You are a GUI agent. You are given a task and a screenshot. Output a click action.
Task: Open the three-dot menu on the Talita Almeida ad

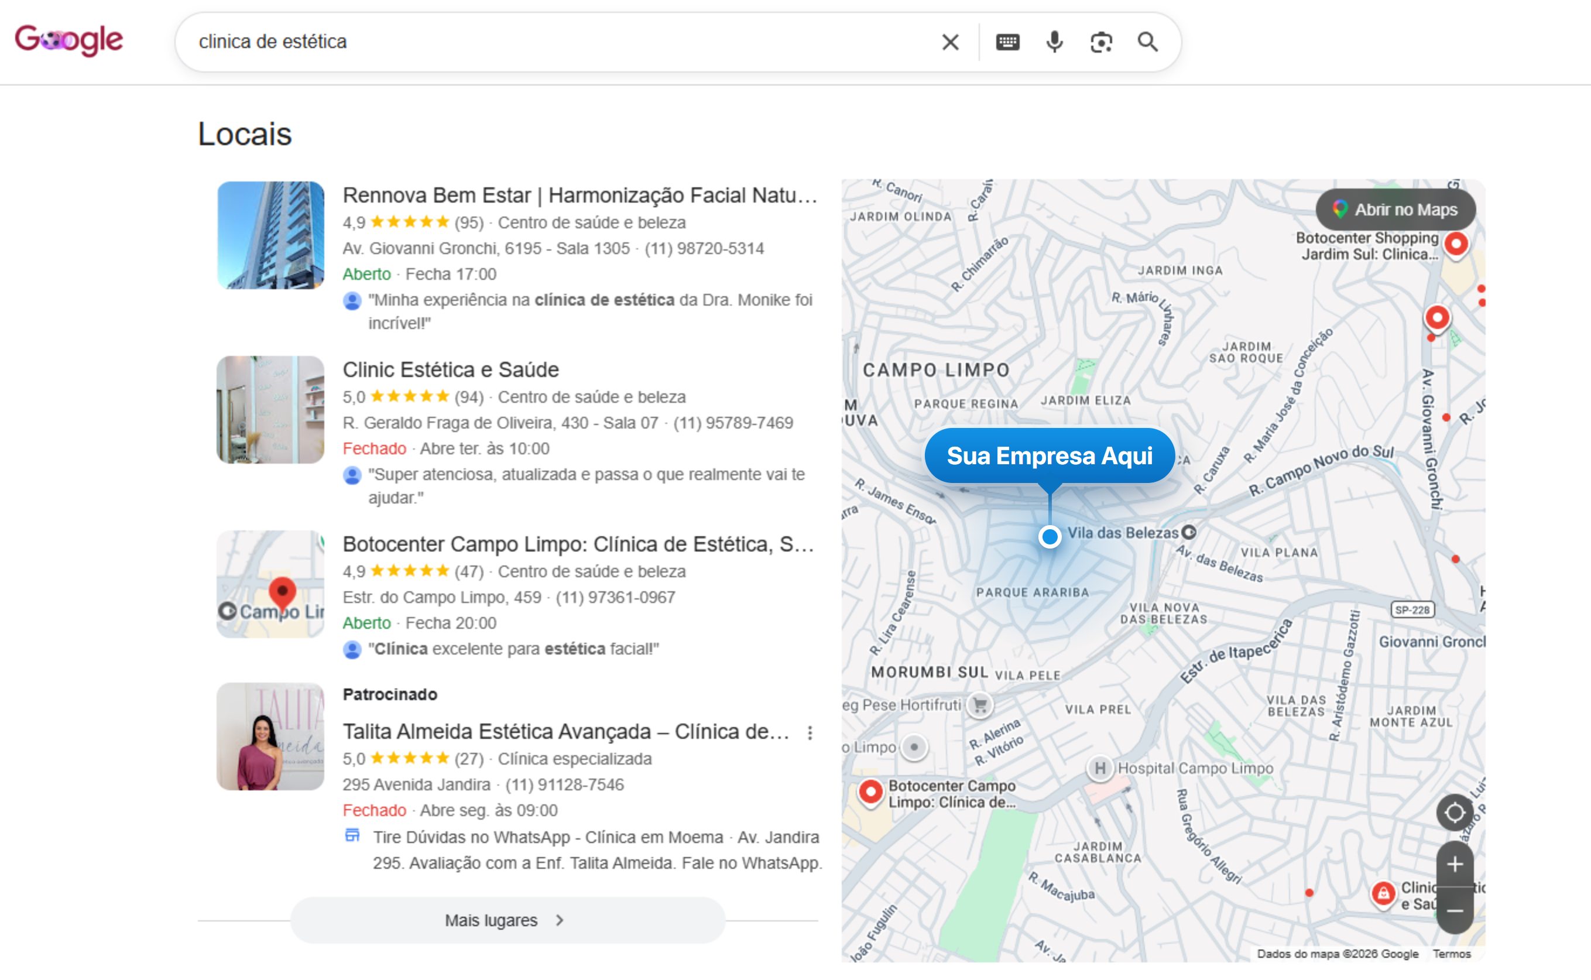coord(810,733)
